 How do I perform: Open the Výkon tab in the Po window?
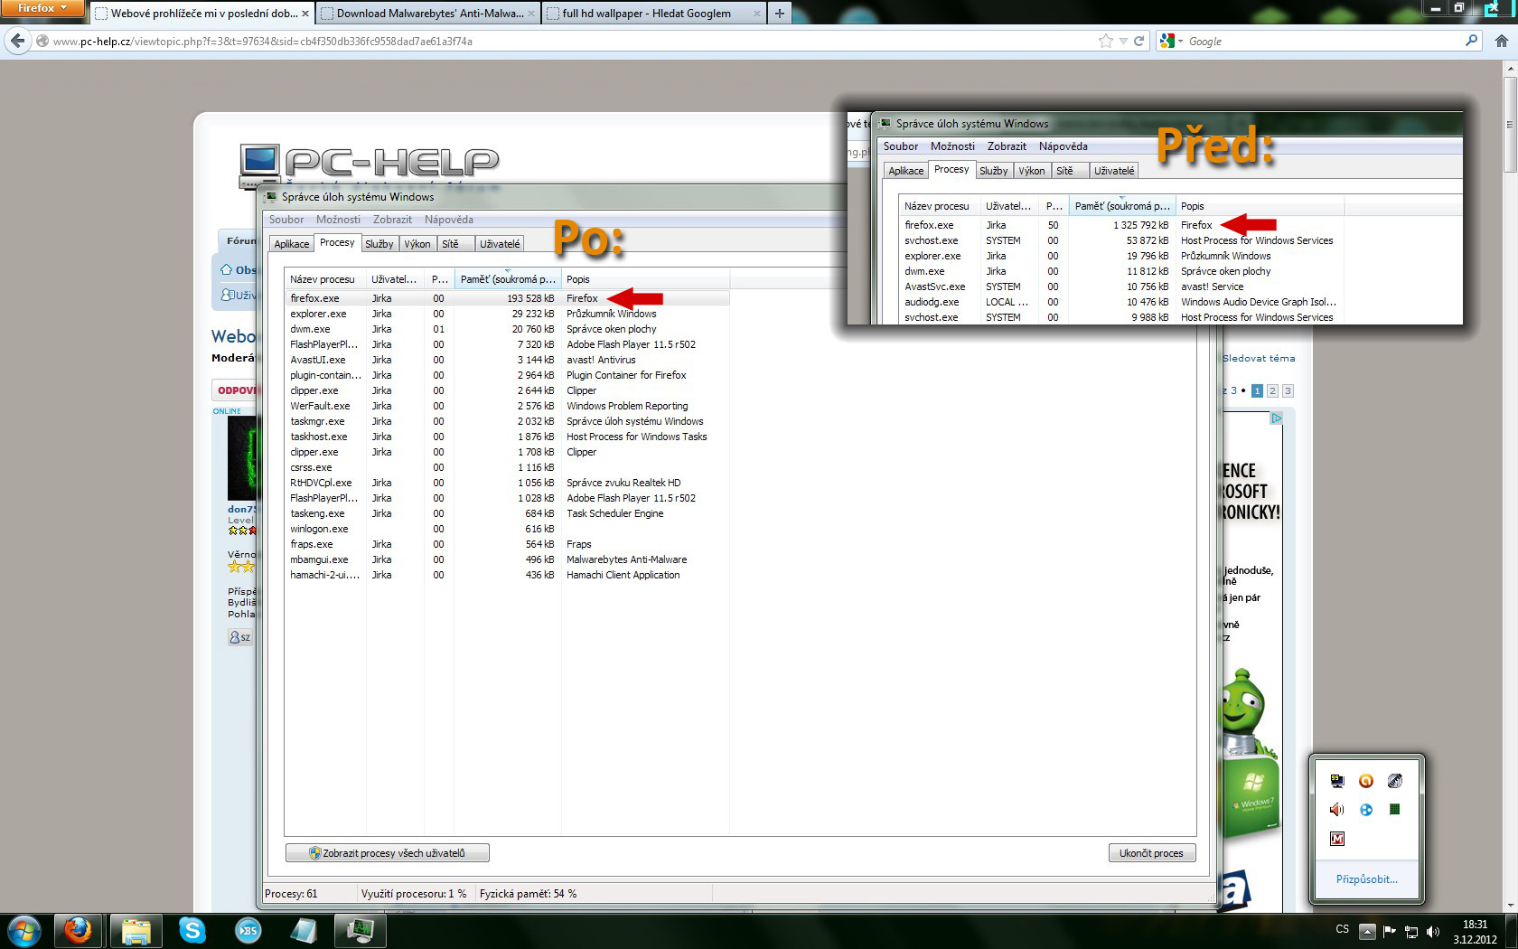417,244
